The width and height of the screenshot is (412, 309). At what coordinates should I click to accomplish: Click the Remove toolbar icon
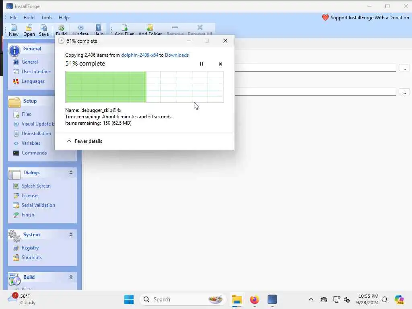point(175,30)
